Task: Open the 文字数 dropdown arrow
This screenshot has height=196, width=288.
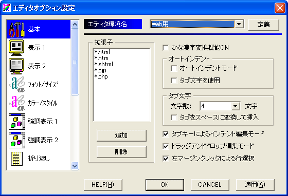Action: coord(236,106)
